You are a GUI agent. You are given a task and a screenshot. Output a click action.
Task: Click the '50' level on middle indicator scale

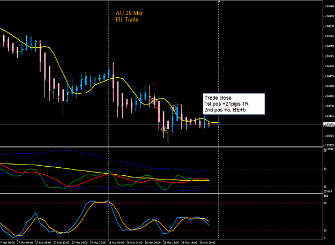[325, 169]
